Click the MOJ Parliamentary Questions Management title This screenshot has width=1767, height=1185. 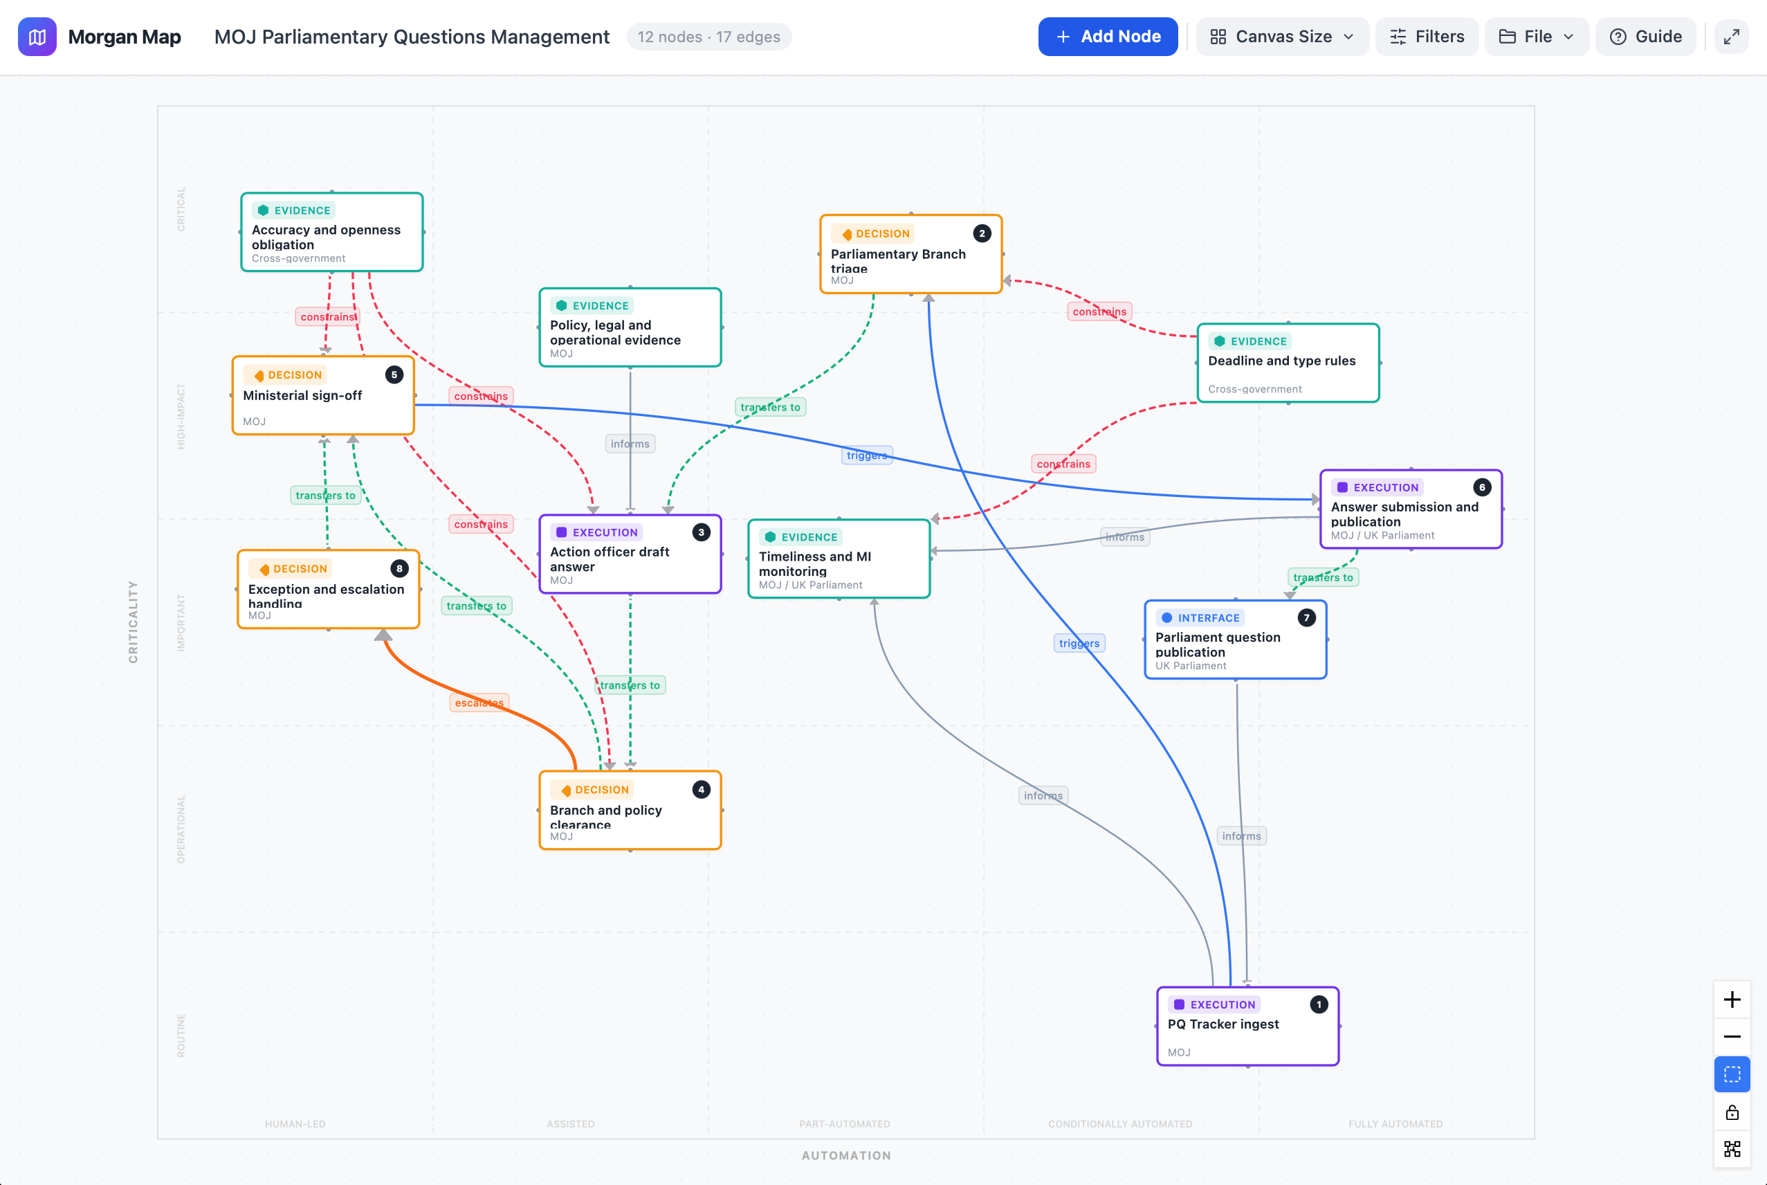point(412,36)
